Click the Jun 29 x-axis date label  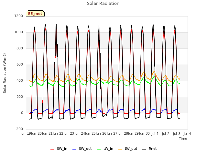[x=134, y=134]
